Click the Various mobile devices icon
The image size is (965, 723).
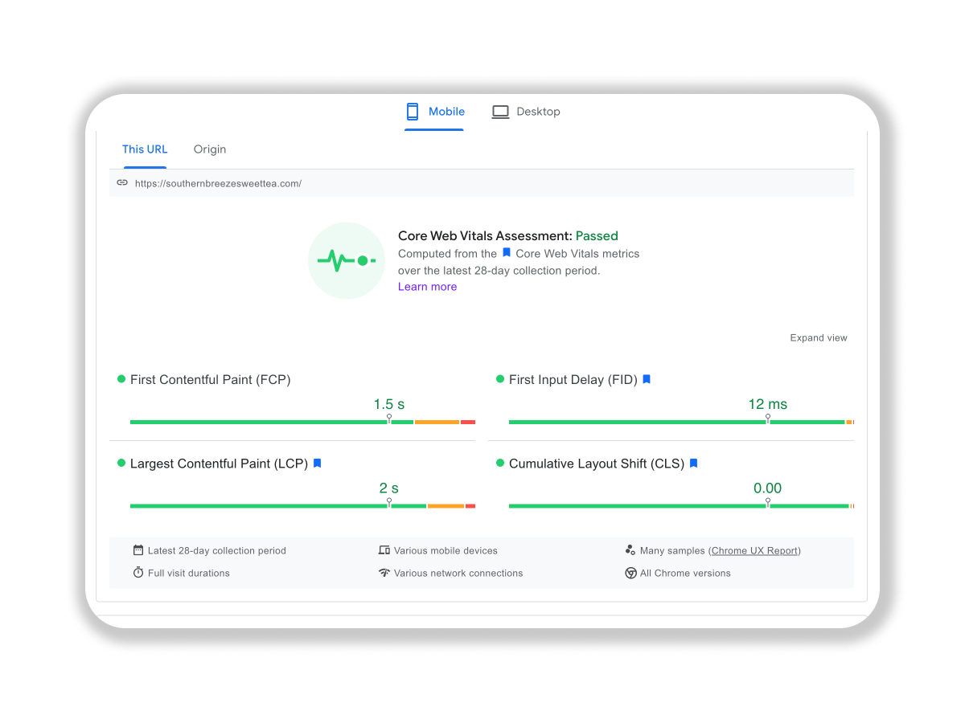(384, 550)
